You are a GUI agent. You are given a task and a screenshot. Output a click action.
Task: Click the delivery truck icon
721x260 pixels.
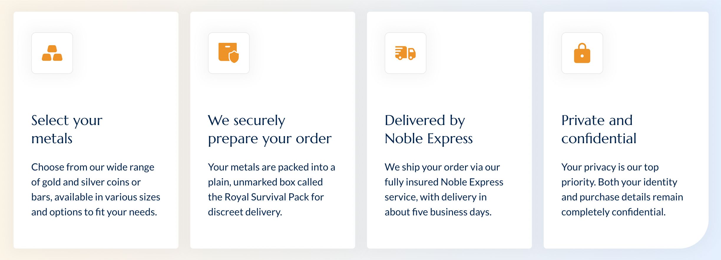405,53
